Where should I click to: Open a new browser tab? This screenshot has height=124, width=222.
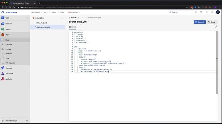point(39,3)
